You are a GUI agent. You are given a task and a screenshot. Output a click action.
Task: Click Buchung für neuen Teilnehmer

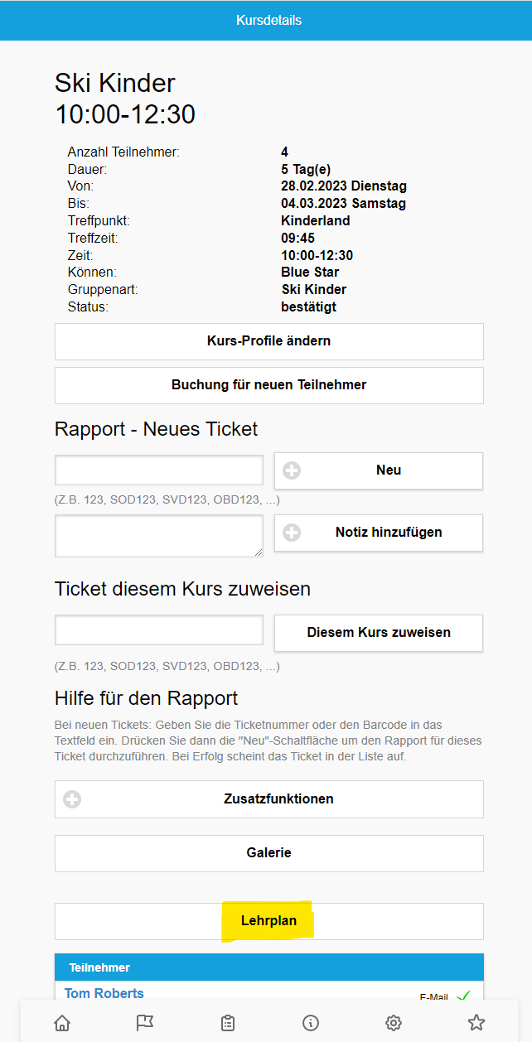[269, 385]
